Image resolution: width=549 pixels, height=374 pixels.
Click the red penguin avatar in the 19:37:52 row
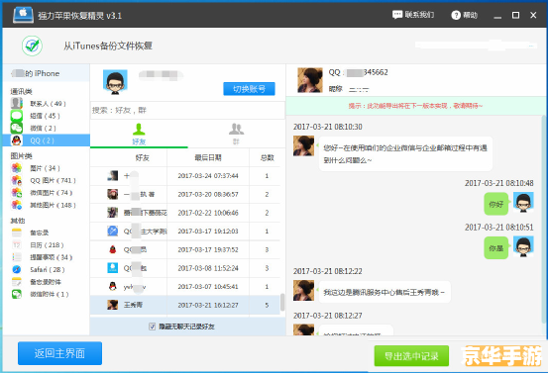click(x=112, y=249)
